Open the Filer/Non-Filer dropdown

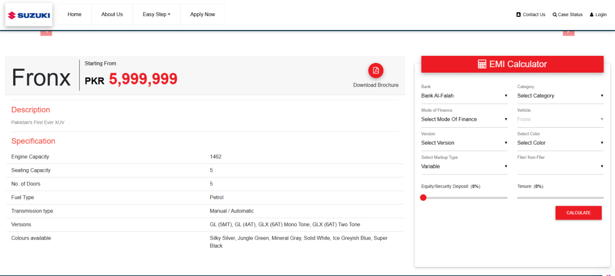(560, 166)
